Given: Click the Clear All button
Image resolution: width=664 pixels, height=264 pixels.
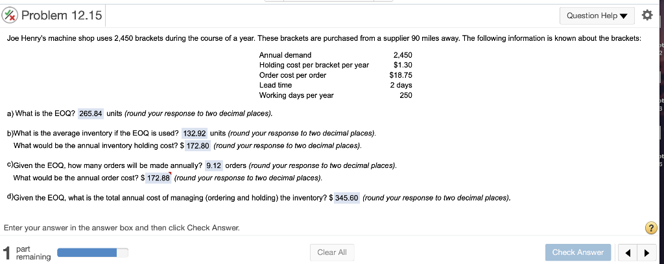Looking at the screenshot, I should (332, 252).
